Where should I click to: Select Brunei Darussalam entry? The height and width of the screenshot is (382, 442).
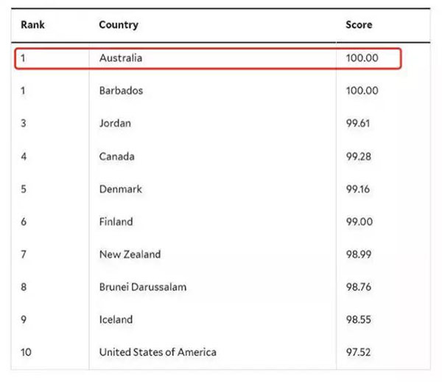pos(143,287)
